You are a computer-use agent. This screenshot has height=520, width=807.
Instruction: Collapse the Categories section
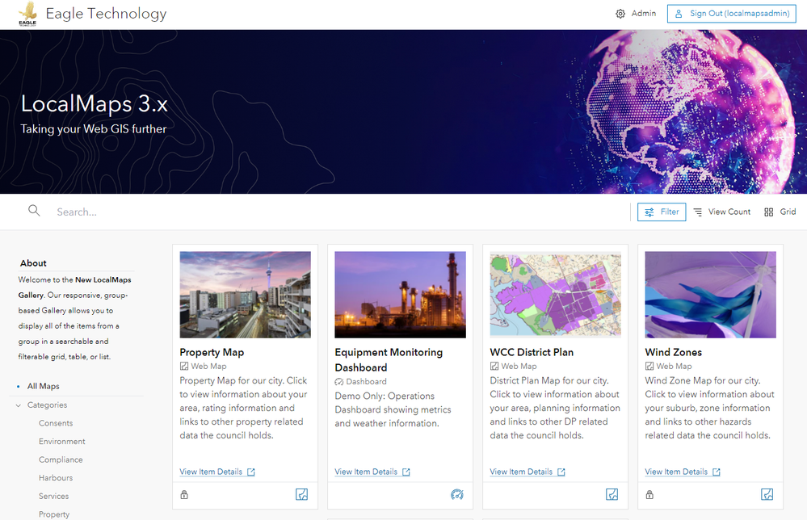(x=18, y=405)
